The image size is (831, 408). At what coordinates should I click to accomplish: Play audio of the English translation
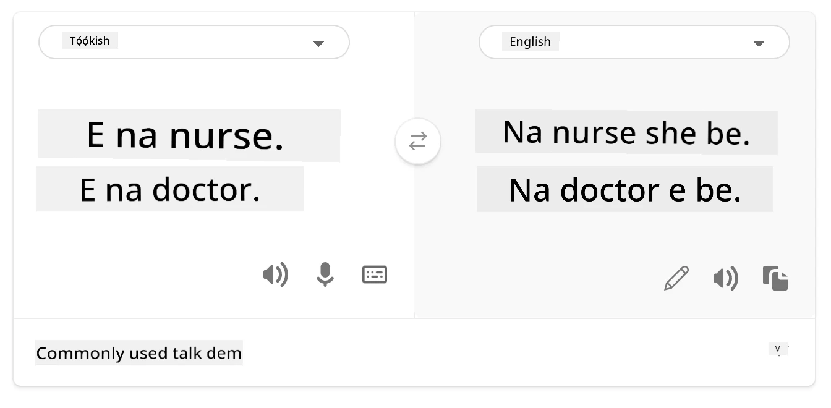tap(726, 279)
